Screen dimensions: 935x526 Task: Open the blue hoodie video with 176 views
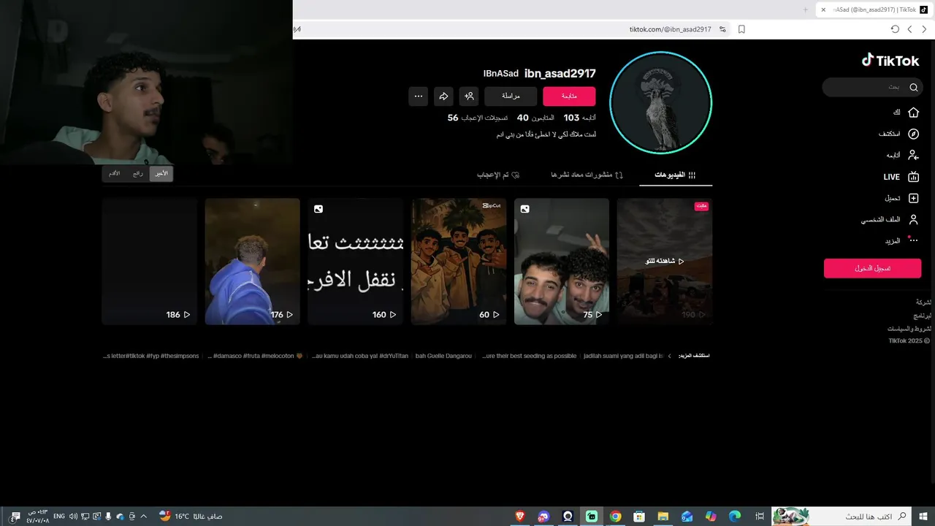(253, 262)
